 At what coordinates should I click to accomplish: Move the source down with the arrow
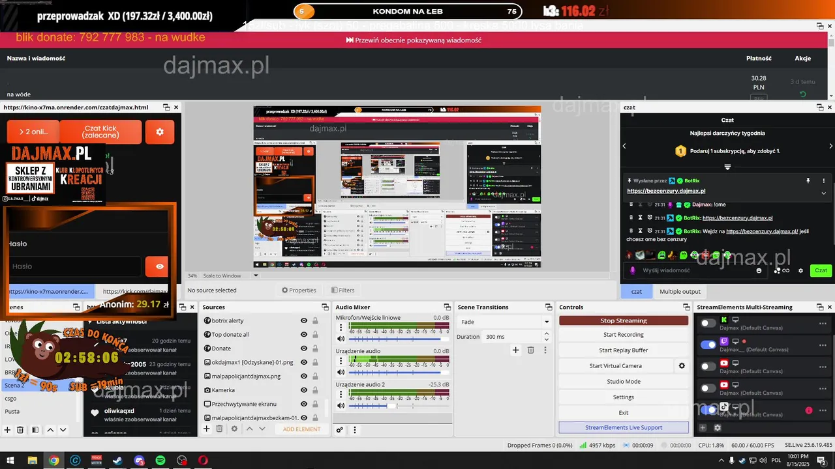click(262, 429)
